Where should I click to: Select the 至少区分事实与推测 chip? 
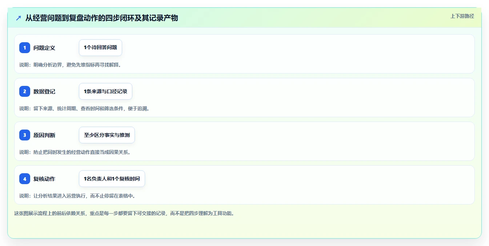click(107, 135)
